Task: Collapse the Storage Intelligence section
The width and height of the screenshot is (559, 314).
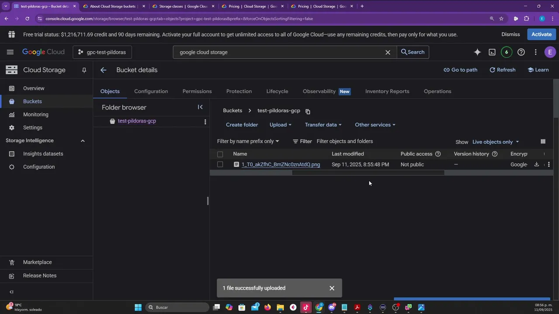Action: pos(83,140)
